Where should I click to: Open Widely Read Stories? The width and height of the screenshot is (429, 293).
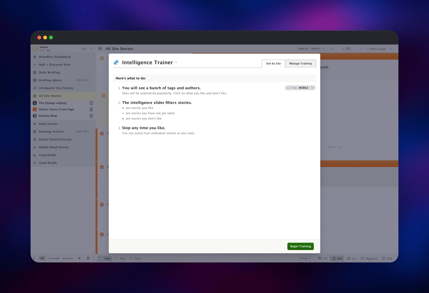click(x=54, y=147)
